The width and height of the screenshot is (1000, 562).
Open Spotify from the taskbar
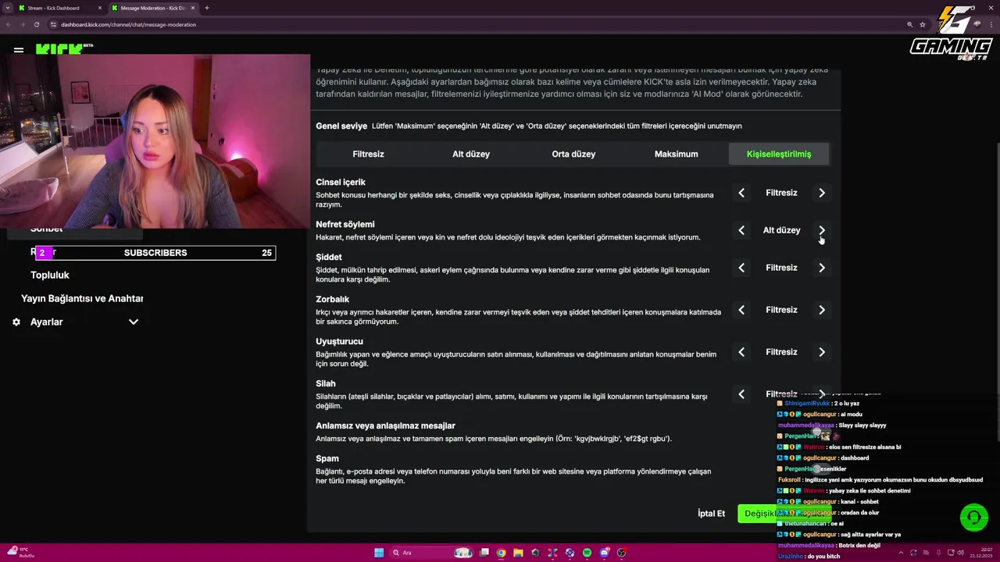tap(587, 553)
